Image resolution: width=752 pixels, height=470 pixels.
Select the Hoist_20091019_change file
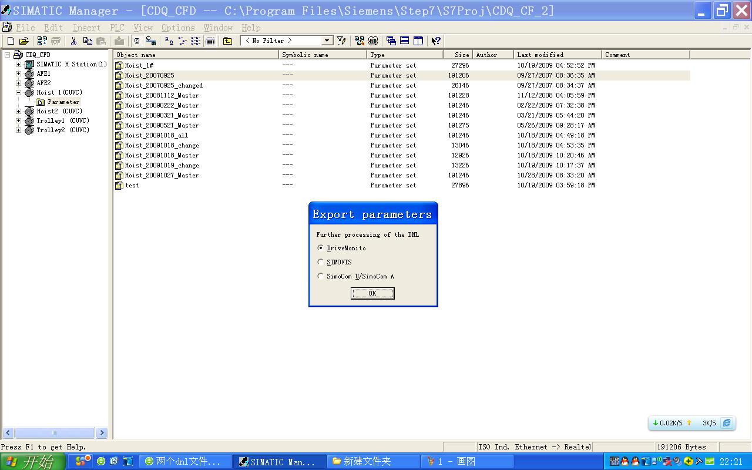[162, 166]
